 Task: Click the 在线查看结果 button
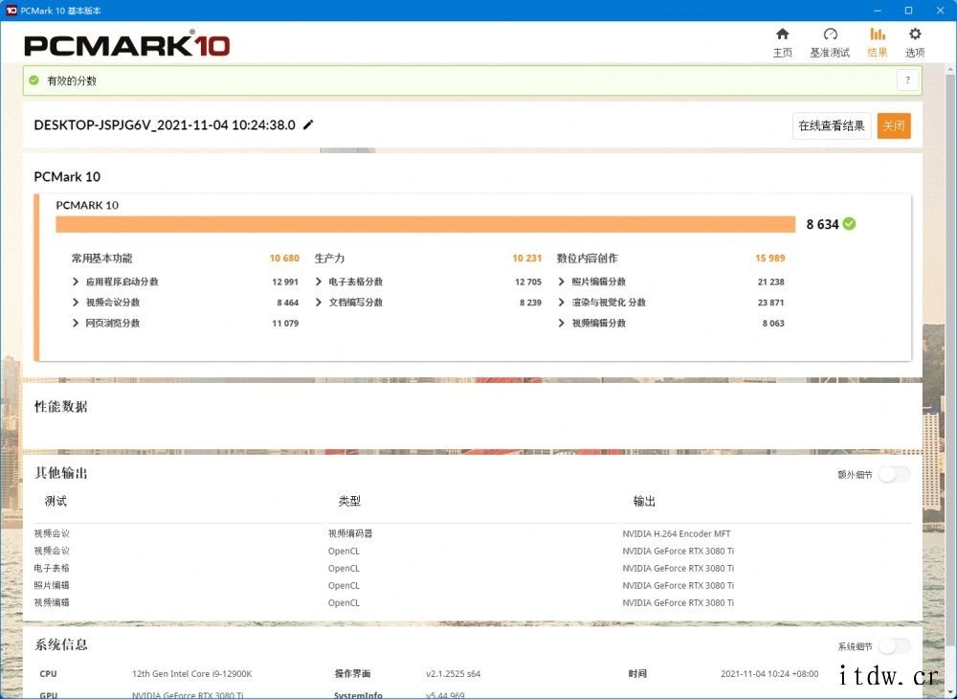(832, 125)
